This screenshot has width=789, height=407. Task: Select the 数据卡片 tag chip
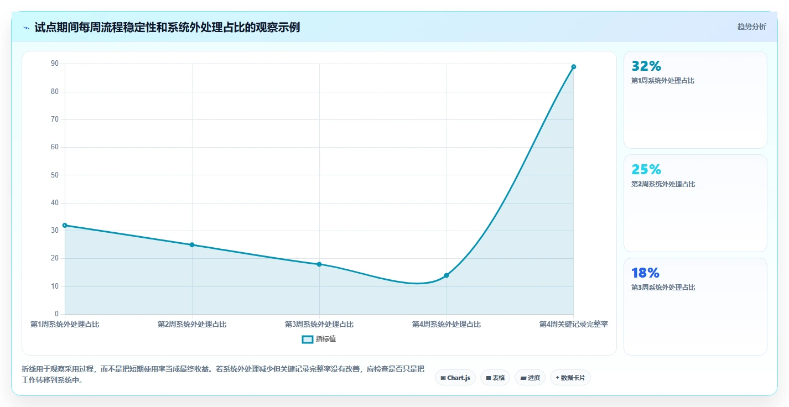click(x=570, y=378)
